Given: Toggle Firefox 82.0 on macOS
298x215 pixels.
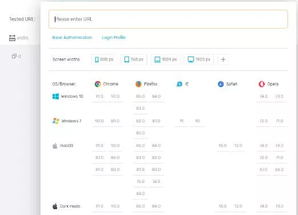Looking at the screenshot, I should pyautogui.click(x=156, y=158).
